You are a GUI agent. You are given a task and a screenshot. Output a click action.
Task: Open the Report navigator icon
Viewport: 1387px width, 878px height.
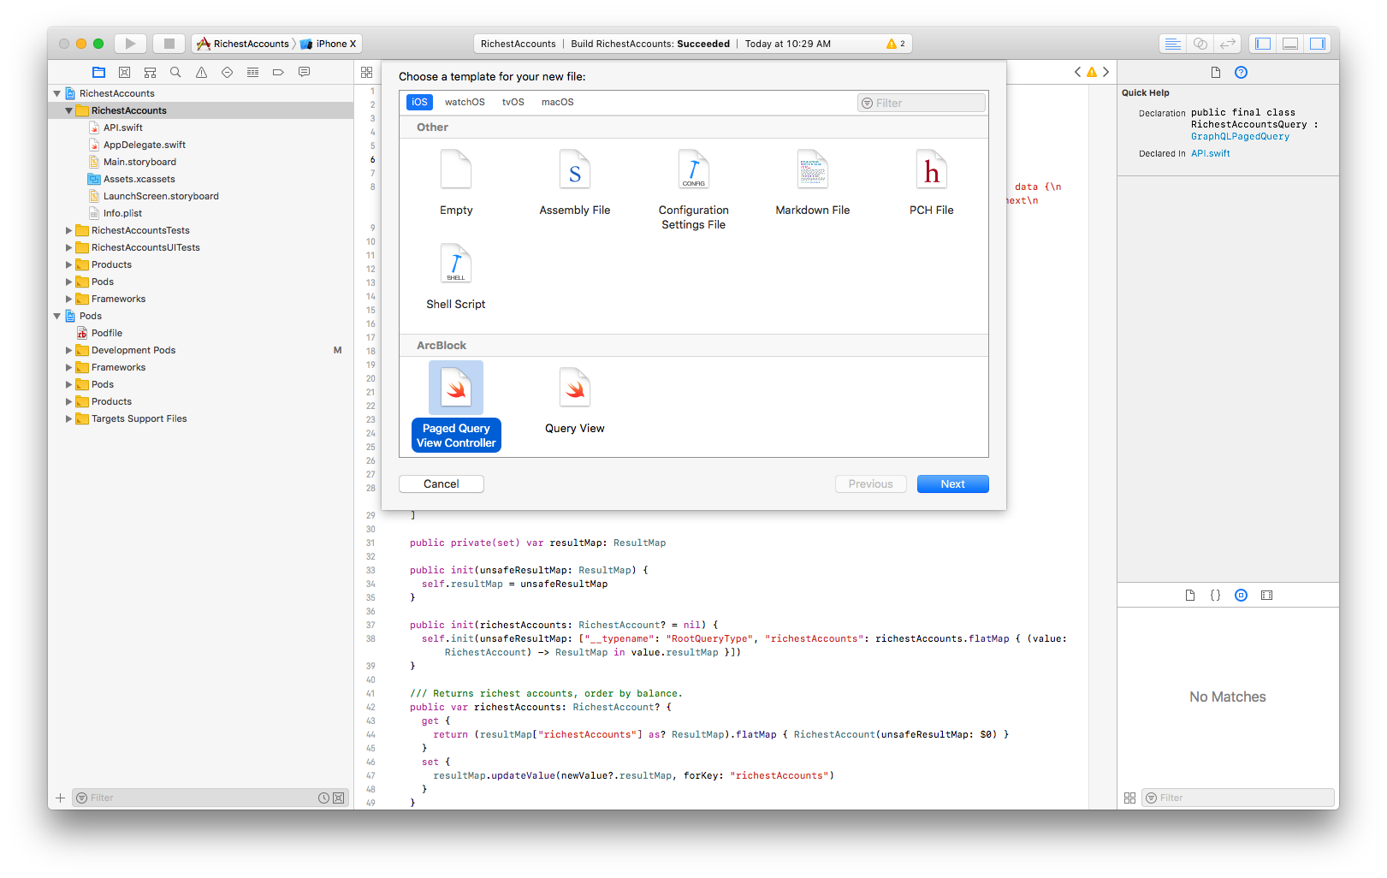click(x=305, y=73)
